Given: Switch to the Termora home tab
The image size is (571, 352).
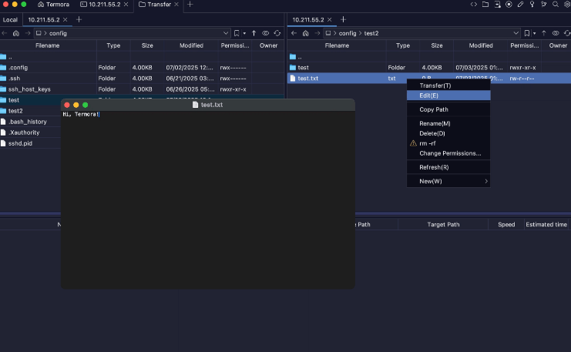Looking at the screenshot, I should (x=53, y=5).
